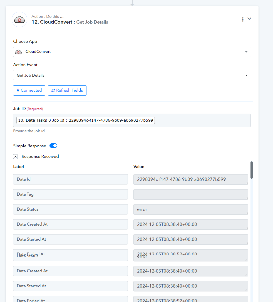Open the Choose App dropdown showing CloudConvert

point(132,52)
